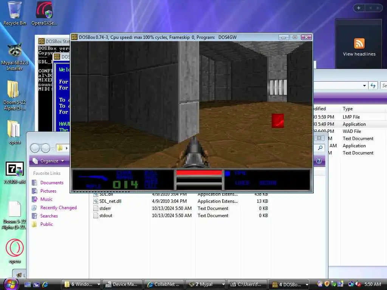Click the security shield tray icon
The height and width of the screenshot is (290, 387).
[x=327, y=284]
